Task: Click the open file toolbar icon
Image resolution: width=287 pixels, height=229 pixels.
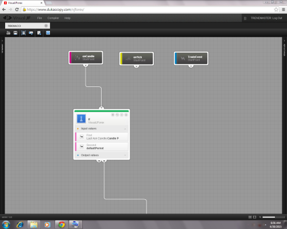Action: point(8,33)
